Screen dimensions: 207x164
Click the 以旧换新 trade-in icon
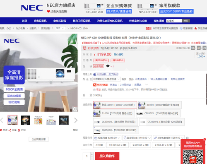click(94, 75)
